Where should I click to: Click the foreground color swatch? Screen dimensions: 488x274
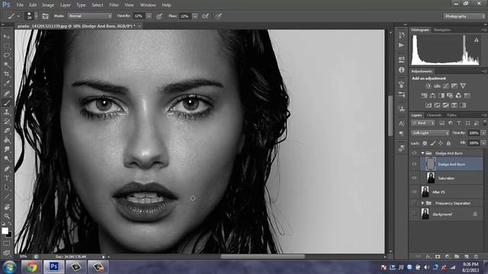pyautogui.click(x=5, y=231)
